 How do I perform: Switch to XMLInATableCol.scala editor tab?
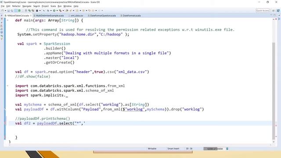pos(18,16)
